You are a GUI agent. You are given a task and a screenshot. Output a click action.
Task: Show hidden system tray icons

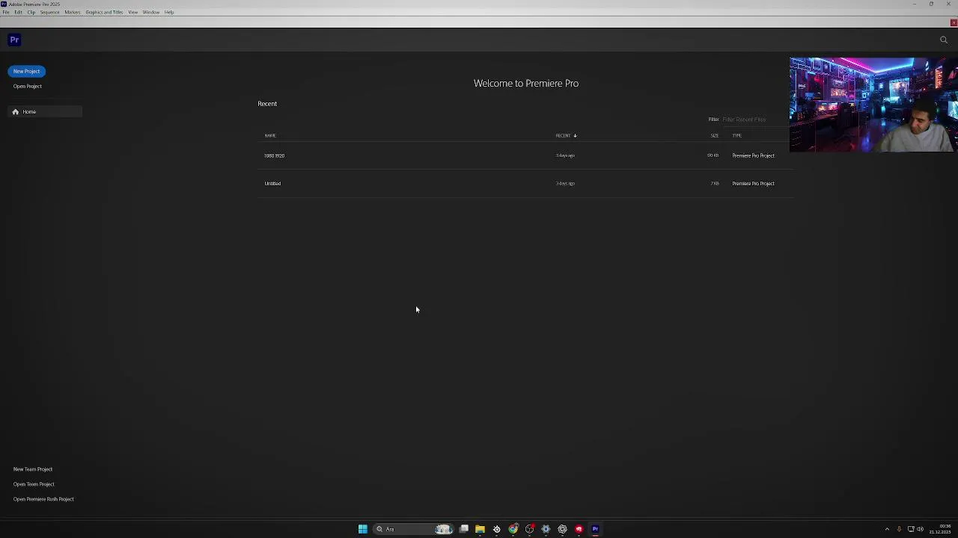coord(887,529)
